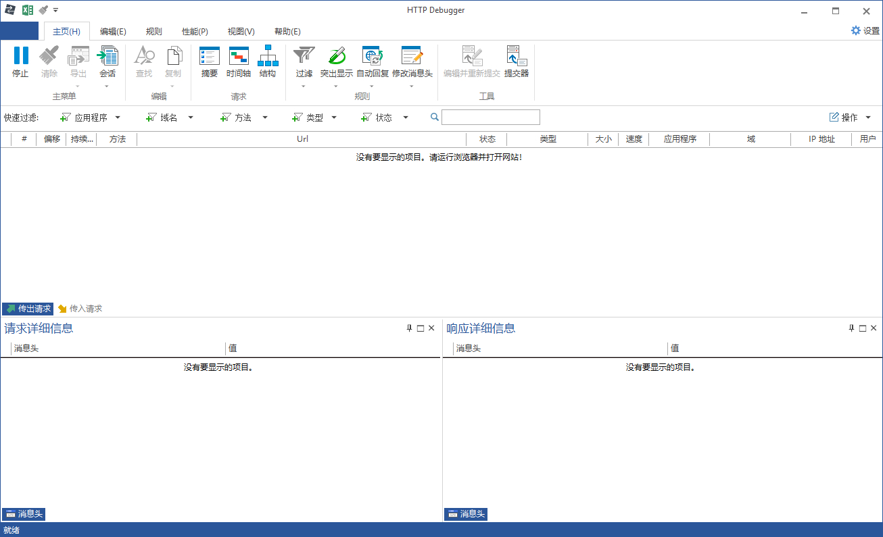The height and width of the screenshot is (537, 883).
Task: Open the 域名 quick filter dropdown
Action: click(x=170, y=118)
